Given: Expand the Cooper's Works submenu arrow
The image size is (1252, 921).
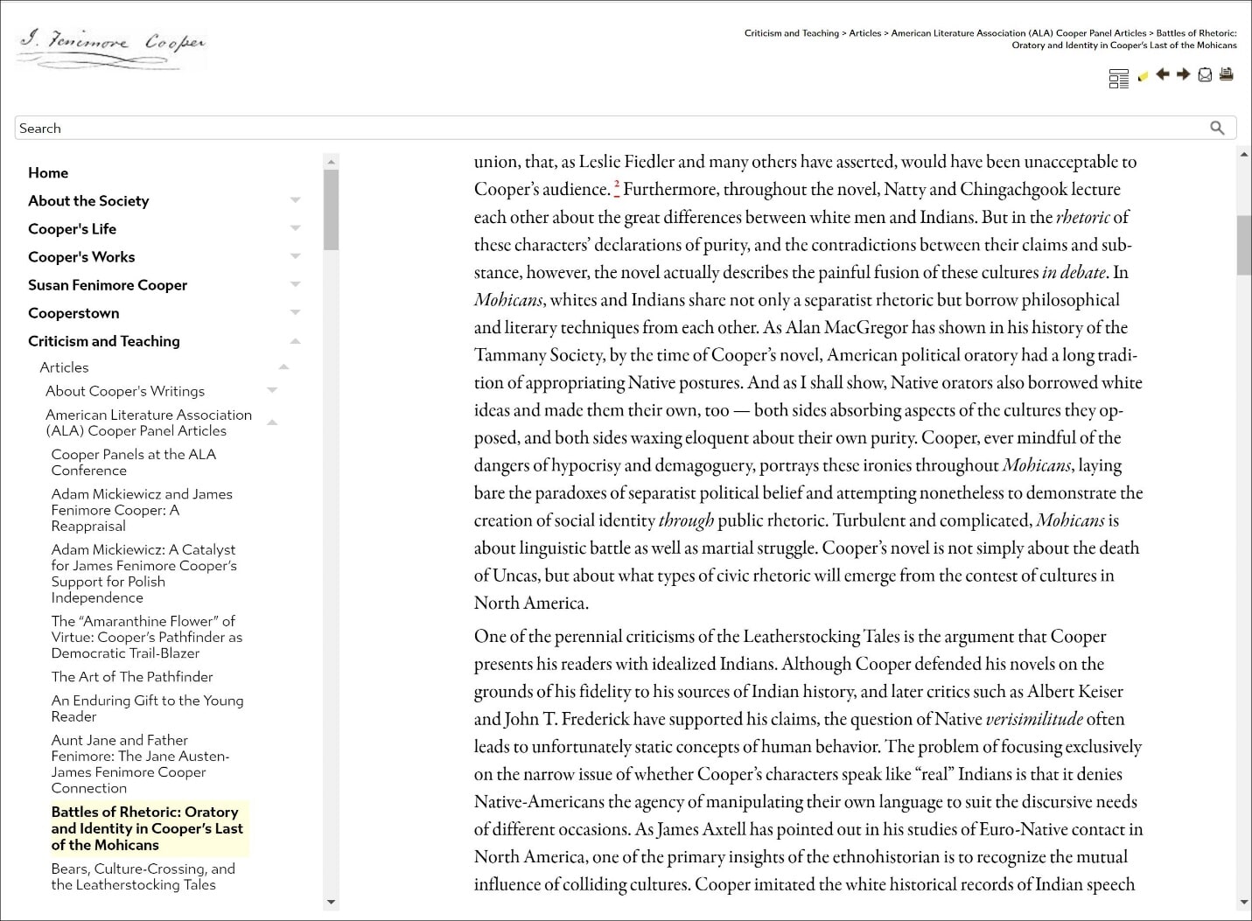Looking at the screenshot, I should pyautogui.click(x=295, y=256).
